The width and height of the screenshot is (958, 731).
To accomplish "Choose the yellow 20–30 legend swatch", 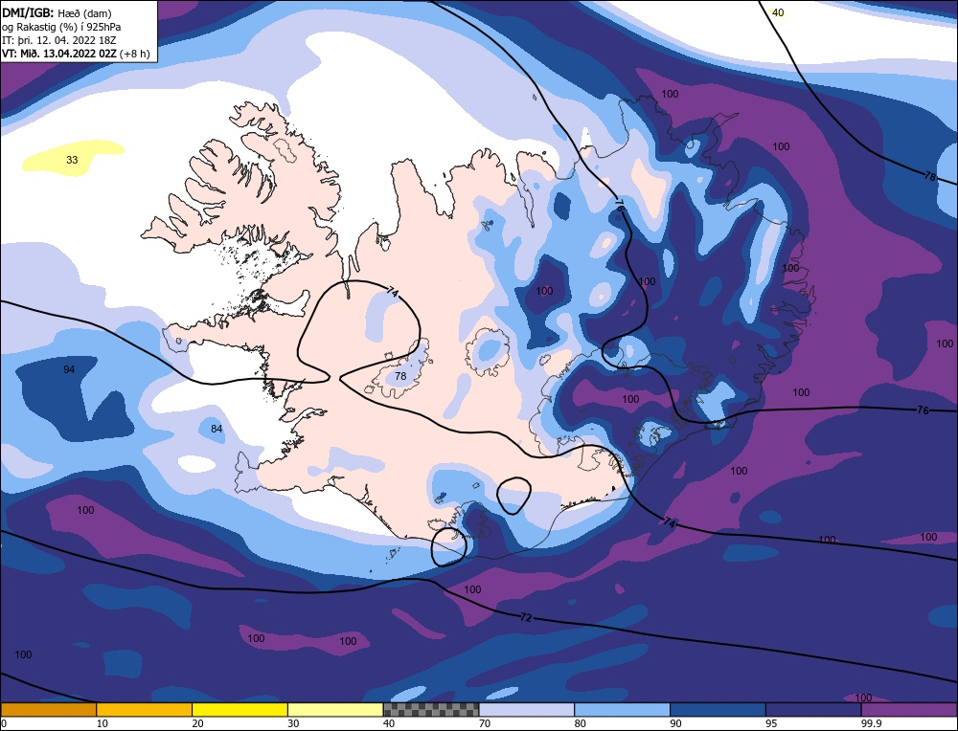I will click(x=240, y=709).
